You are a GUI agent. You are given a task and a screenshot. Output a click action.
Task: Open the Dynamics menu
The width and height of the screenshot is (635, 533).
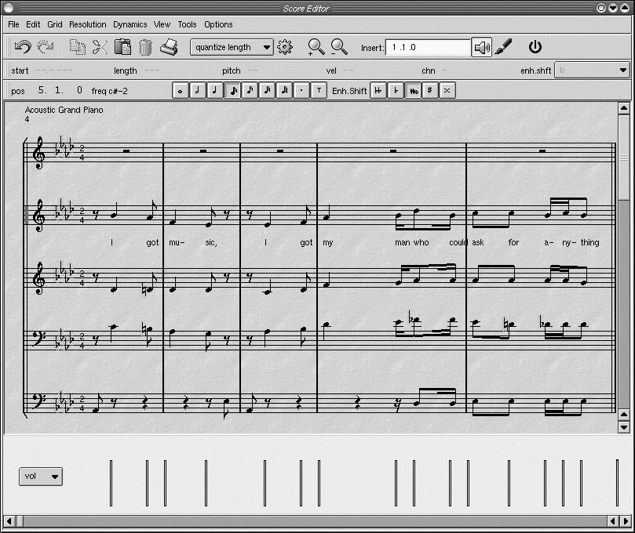[x=130, y=24]
